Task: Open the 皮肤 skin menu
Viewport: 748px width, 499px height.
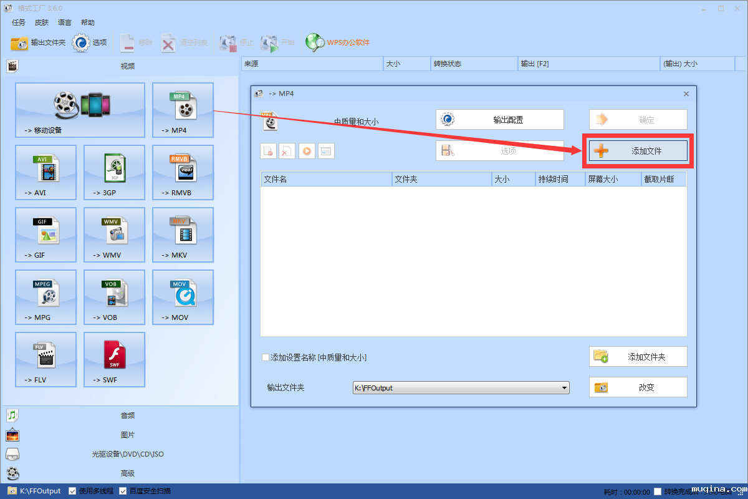Action: click(42, 22)
